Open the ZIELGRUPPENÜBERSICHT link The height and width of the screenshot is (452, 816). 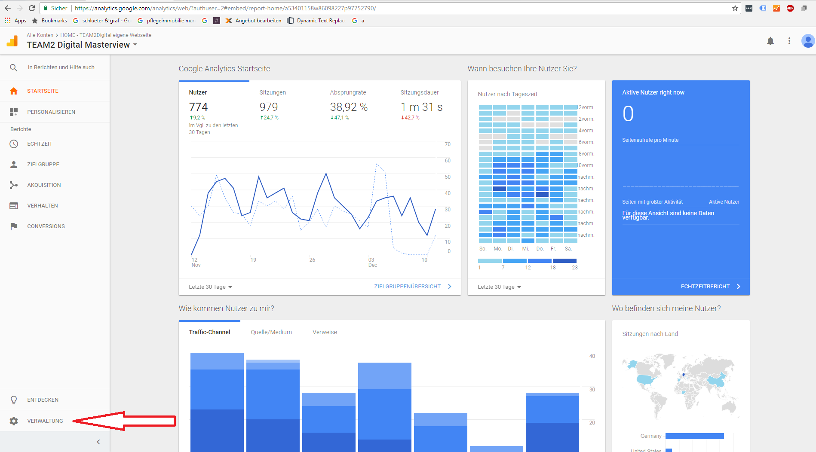[407, 286]
